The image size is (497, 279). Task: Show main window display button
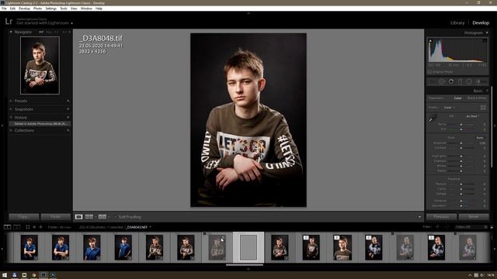(x=7, y=227)
